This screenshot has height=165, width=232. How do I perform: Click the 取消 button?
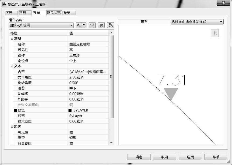[164, 157]
